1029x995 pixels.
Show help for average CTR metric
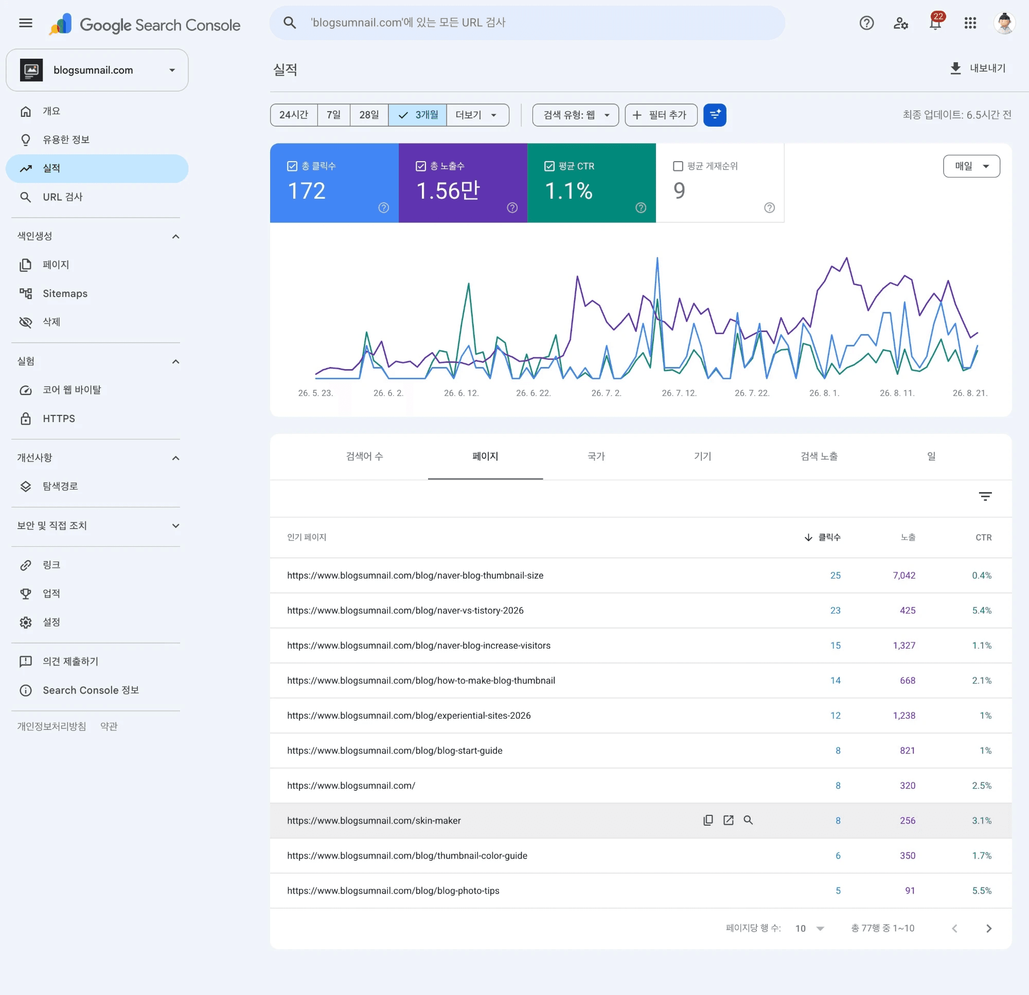pos(641,207)
